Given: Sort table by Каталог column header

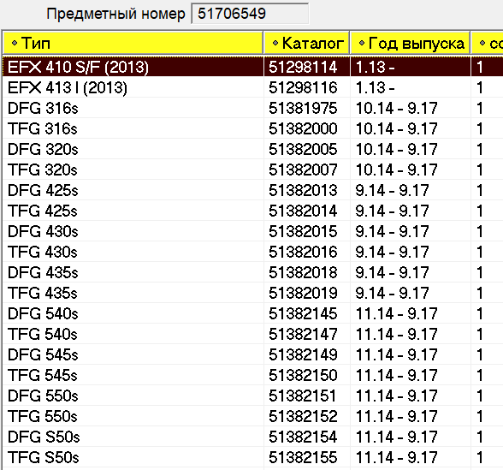Looking at the screenshot, I should coord(306,43).
